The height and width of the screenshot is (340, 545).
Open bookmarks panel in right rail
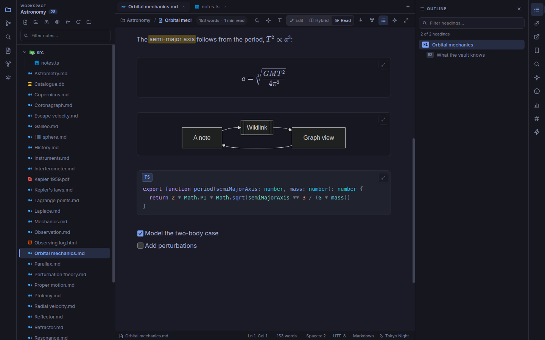(537, 51)
